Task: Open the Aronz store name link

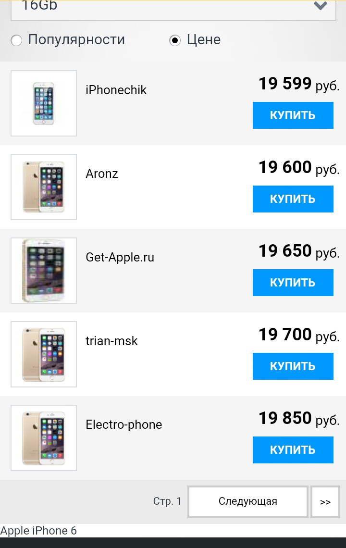Action: (102, 174)
